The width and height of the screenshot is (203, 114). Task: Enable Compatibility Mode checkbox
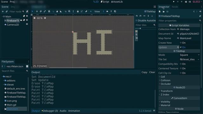click(x=181, y=64)
